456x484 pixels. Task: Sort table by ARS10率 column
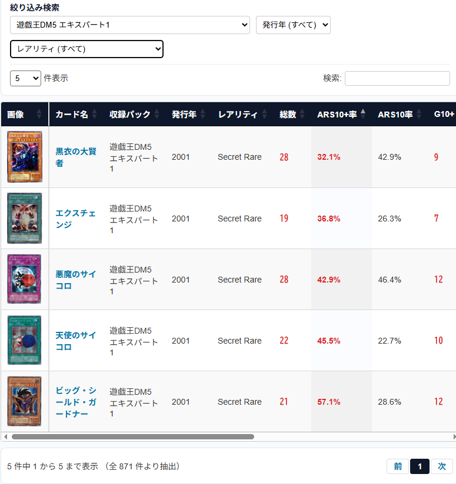[400, 115]
